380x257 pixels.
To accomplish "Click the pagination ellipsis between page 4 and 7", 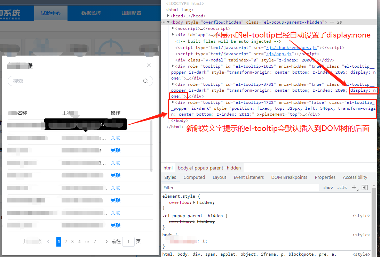I will click(x=86, y=241).
